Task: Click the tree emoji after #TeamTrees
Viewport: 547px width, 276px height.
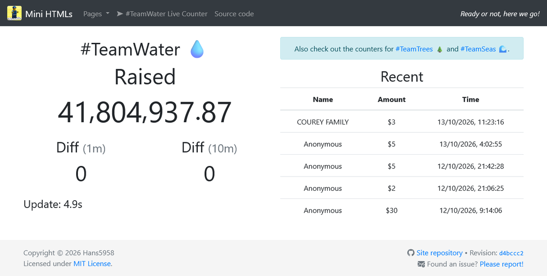Action: 440,49
